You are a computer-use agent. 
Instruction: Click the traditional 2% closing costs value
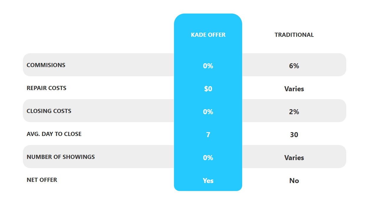294,112
